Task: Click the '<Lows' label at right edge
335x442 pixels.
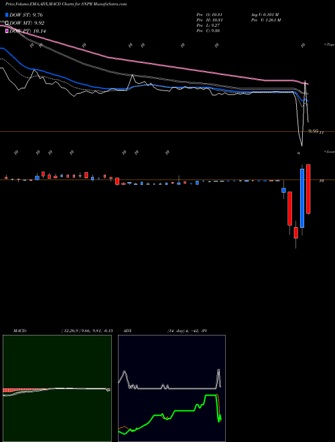Action: coord(329,151)
